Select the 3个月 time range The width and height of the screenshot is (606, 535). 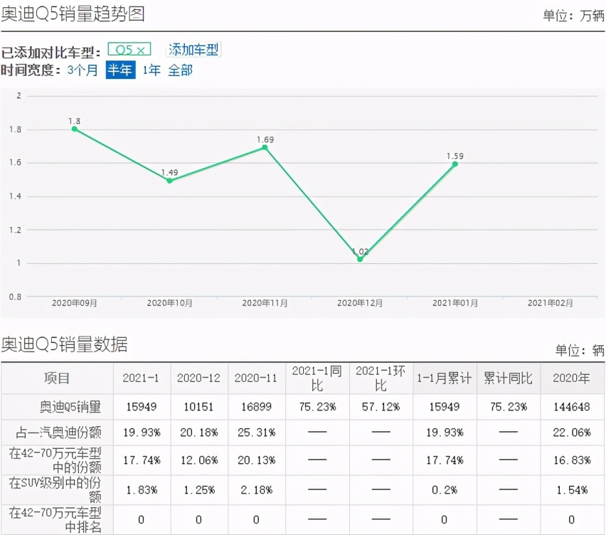click(83, 70)
